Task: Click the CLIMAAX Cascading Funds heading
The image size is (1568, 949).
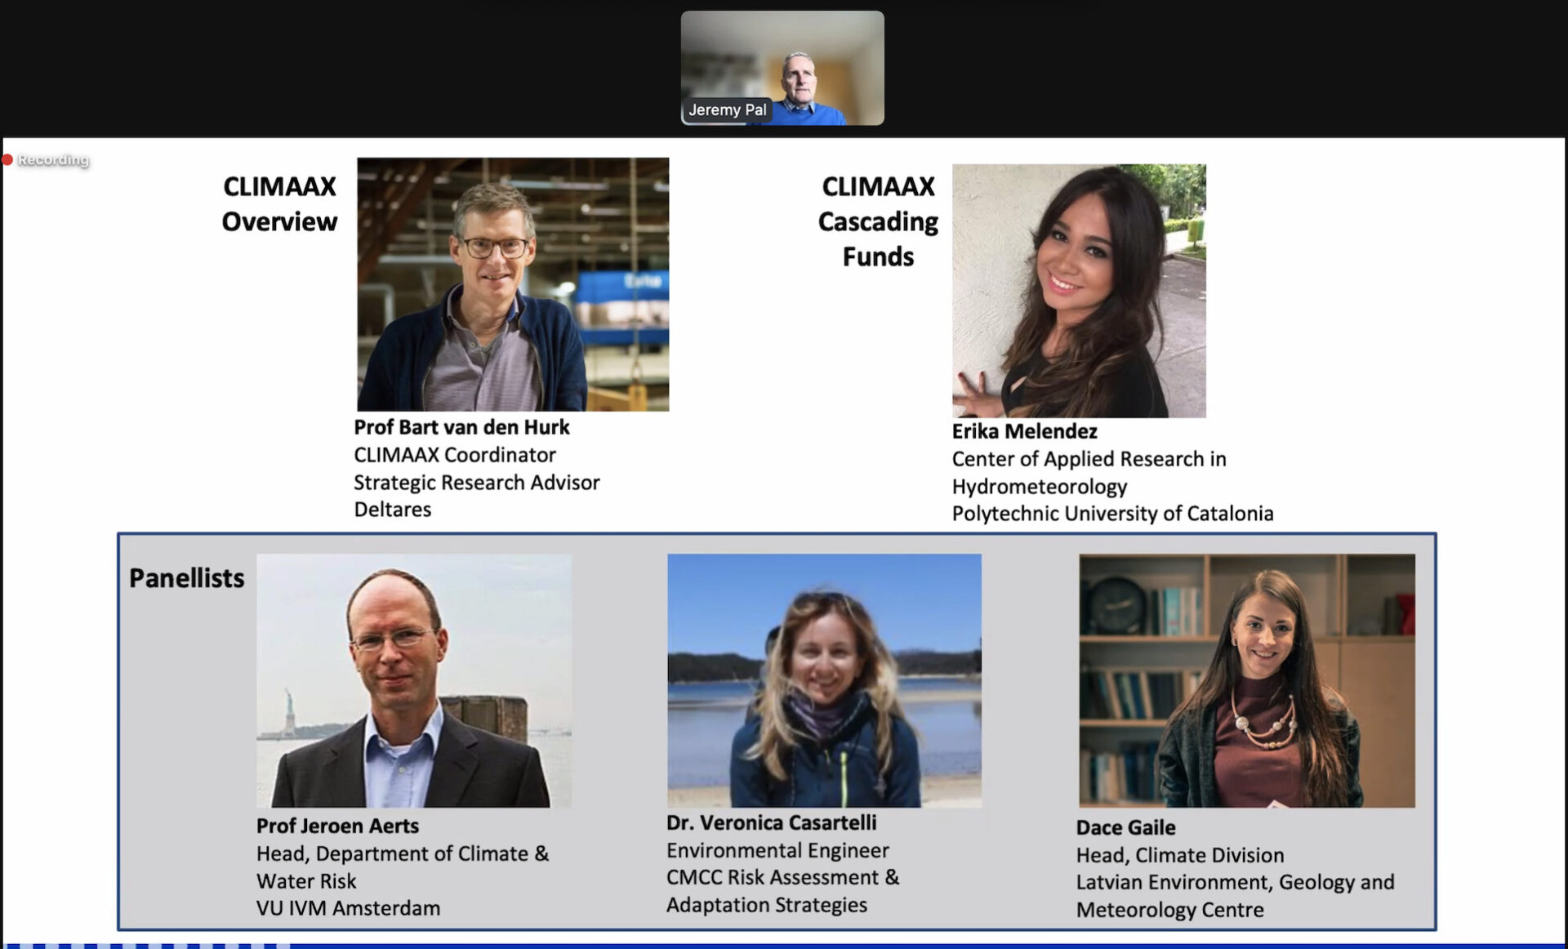Action: (878, 221)
